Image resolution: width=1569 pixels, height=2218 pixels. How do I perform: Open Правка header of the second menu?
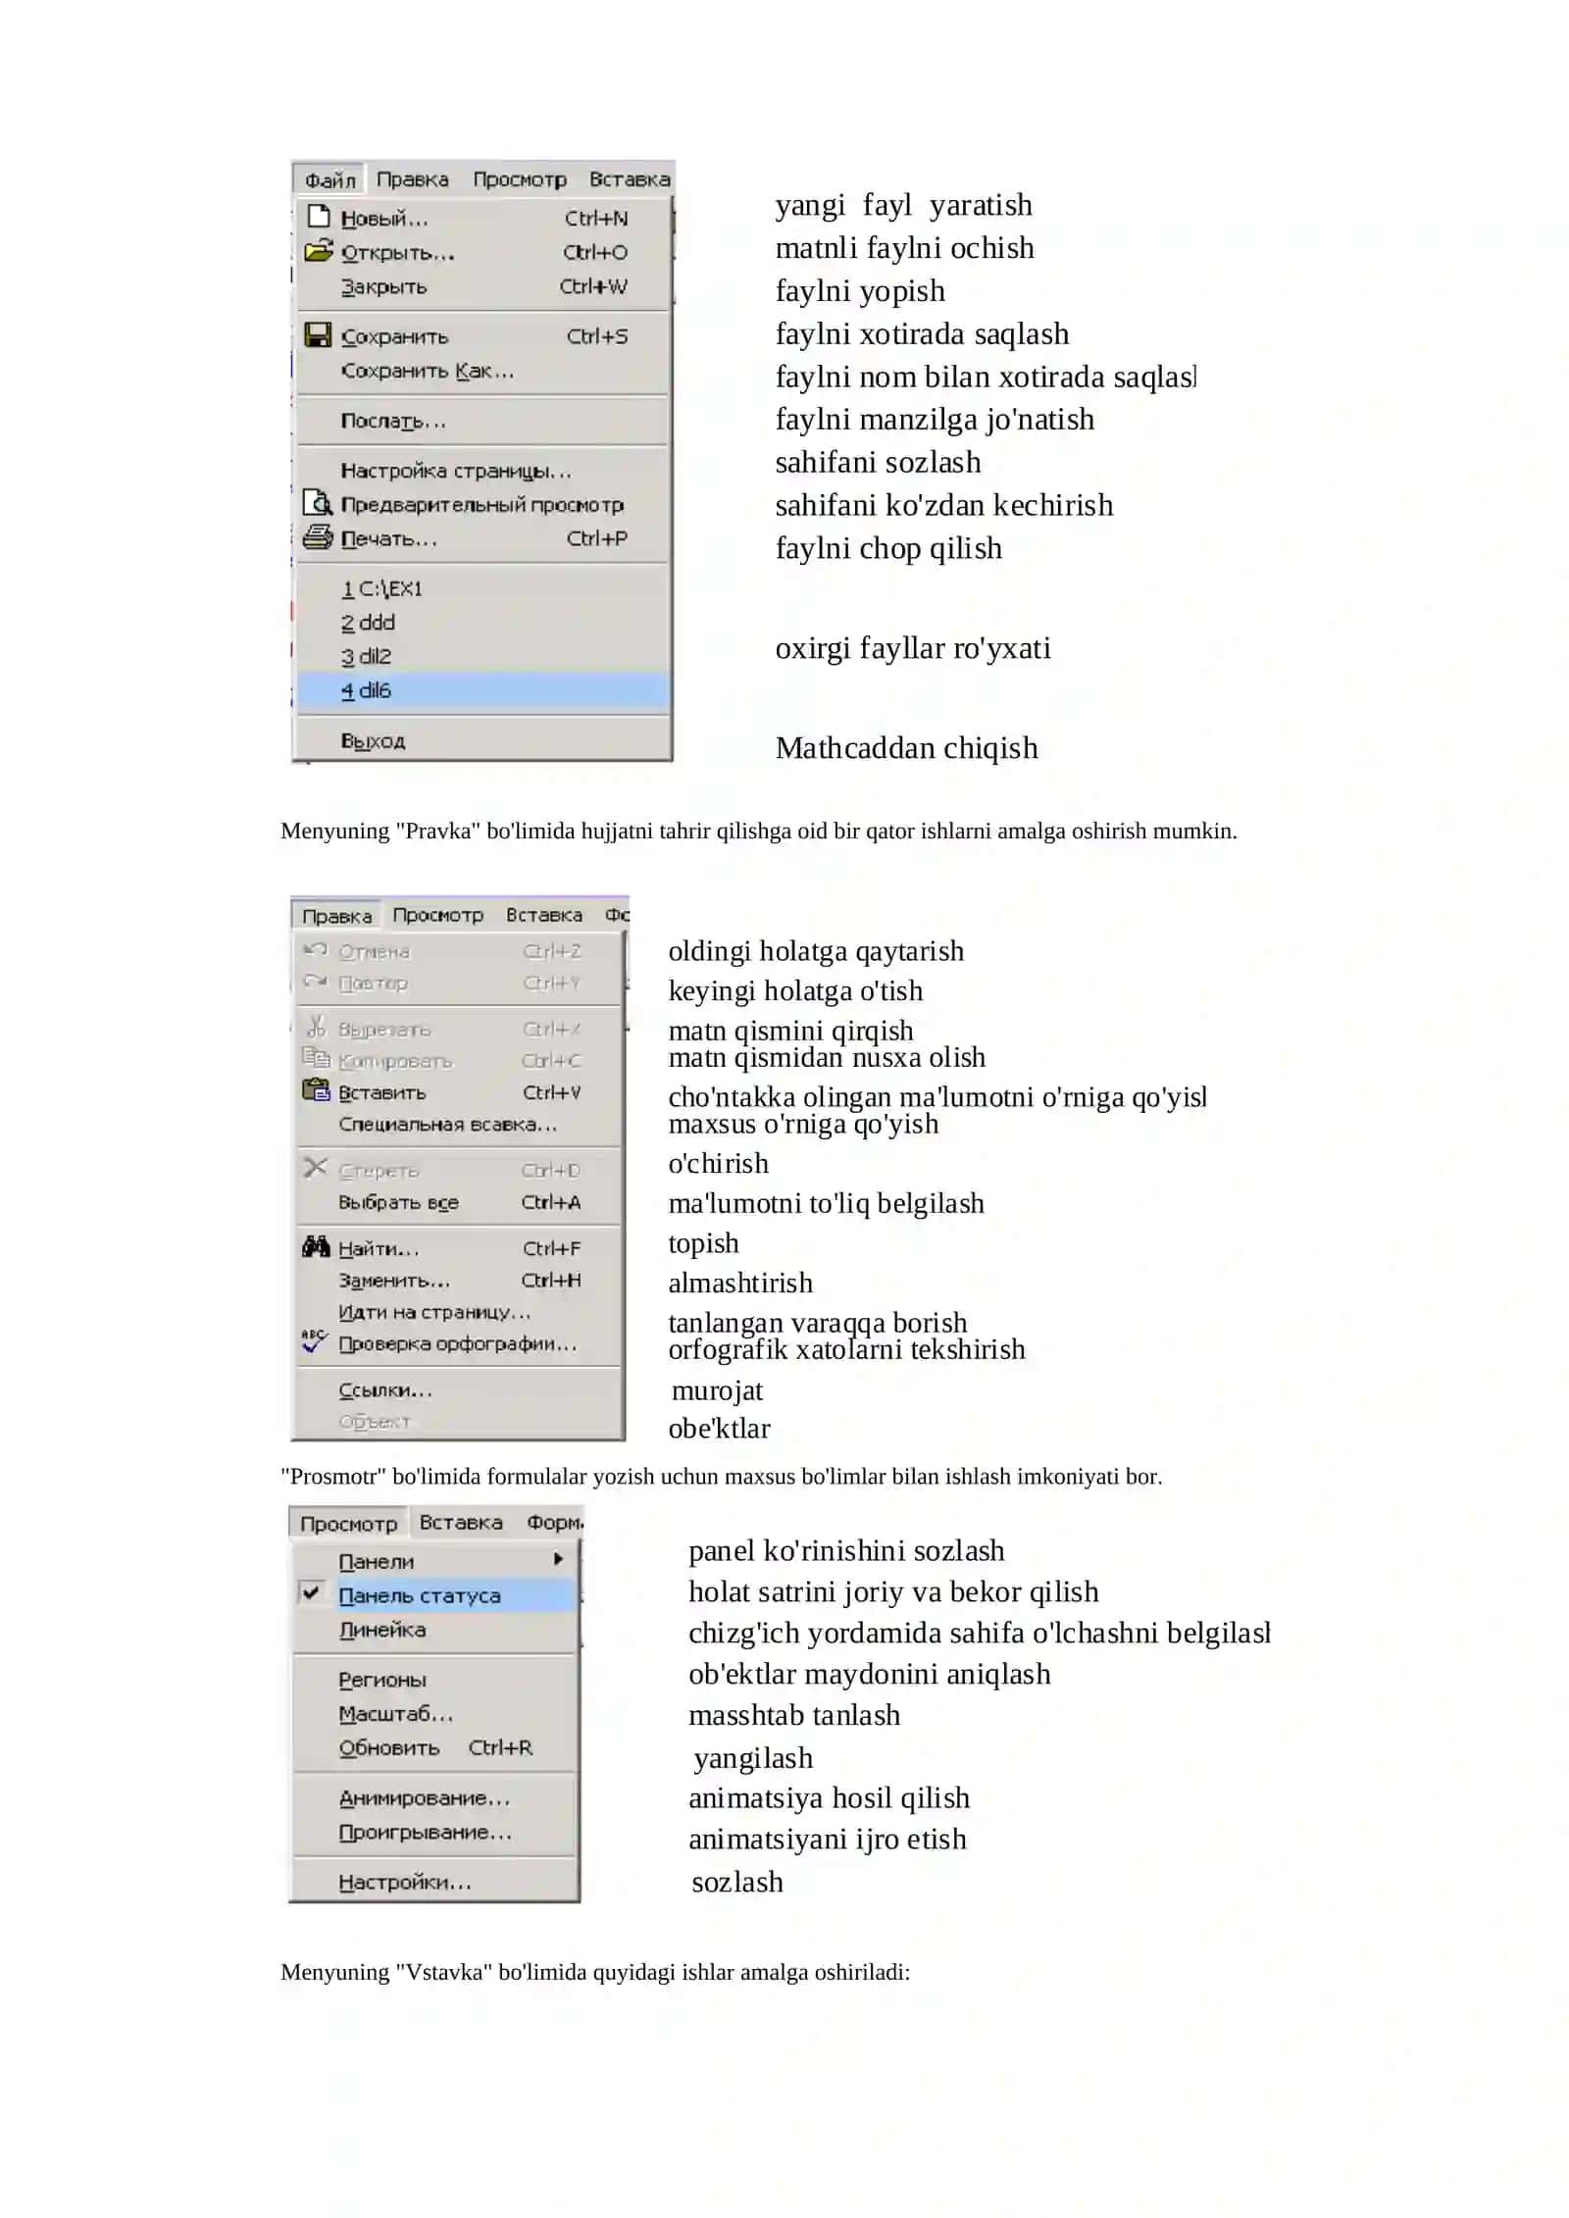coord(336,915)
